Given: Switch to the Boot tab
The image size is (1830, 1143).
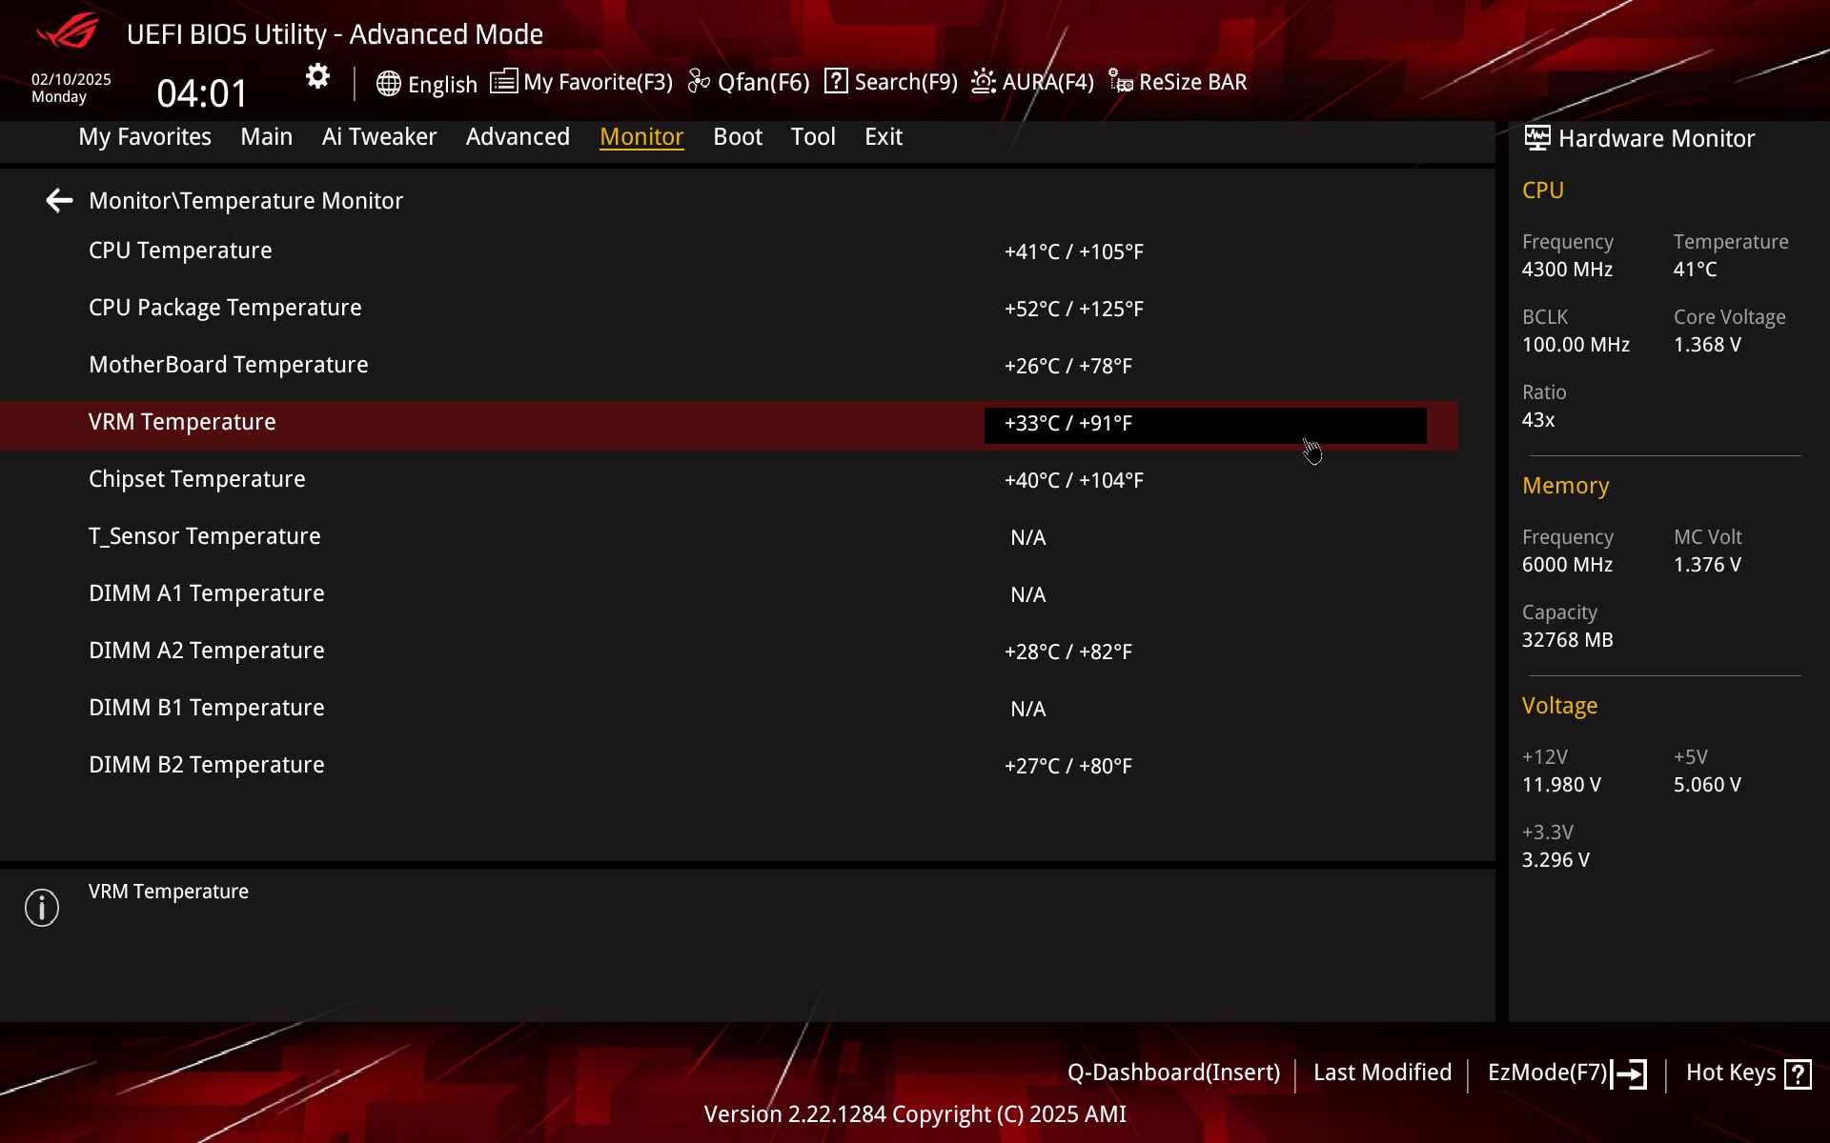Looking at the screenshot, I should 737,137.
